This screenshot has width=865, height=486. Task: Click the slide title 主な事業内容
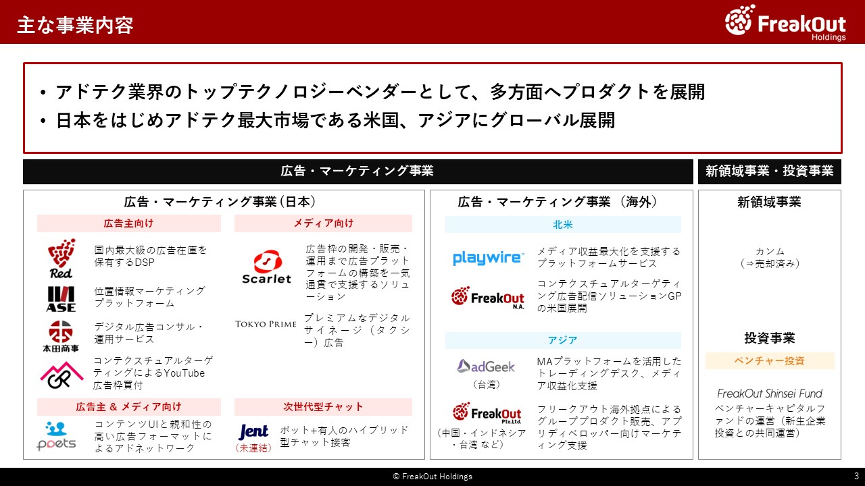tap(75, 25)
